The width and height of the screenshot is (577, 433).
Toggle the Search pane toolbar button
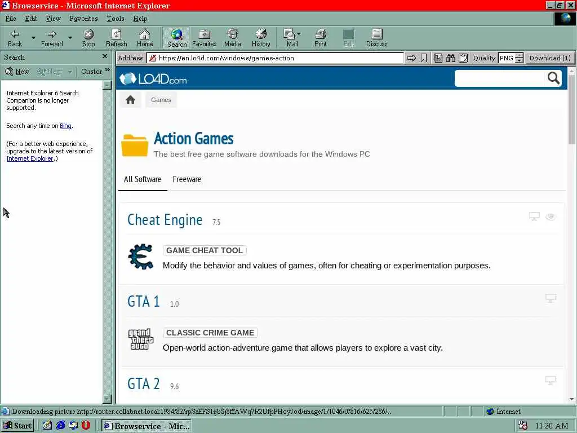(x=176, y=38)
